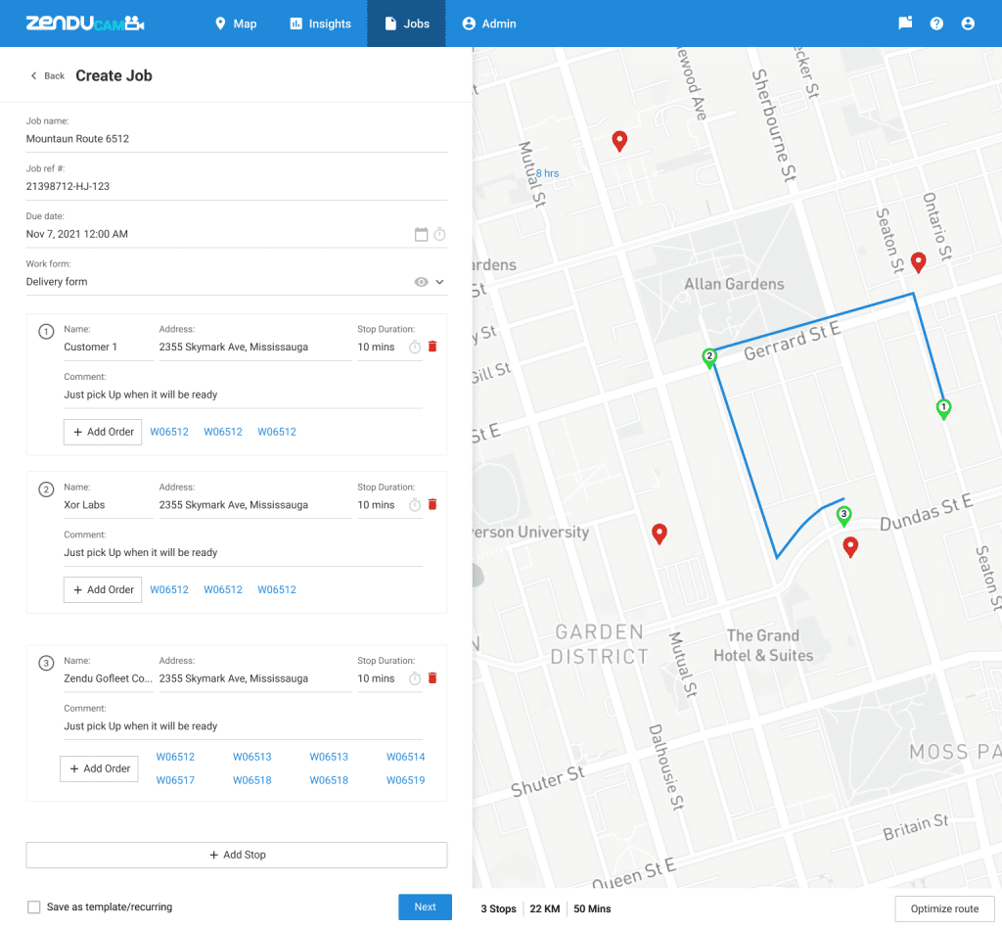Click the ZenduCAM logo

point(85,23)
